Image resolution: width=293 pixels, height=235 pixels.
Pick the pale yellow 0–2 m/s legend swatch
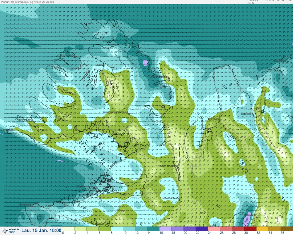coord(68,229)
